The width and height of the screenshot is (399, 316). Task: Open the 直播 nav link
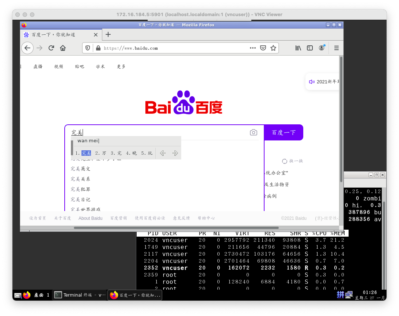click(38, 67)
